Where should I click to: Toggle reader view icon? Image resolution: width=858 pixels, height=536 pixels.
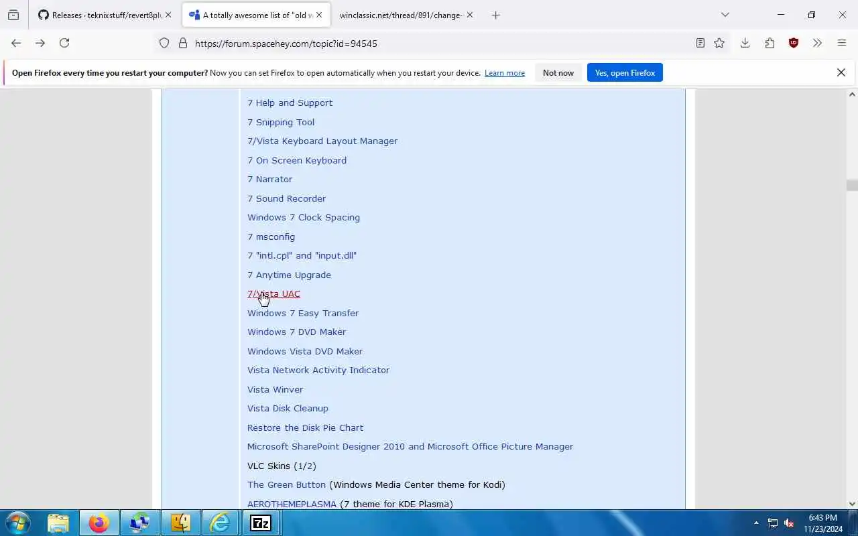(x=700, y=43)
